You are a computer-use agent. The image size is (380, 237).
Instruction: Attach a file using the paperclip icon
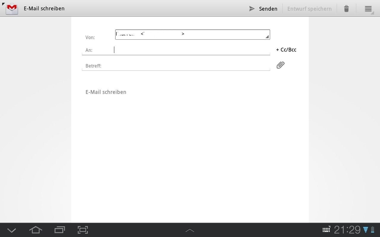pyautogui.click(x=281, y=65)
